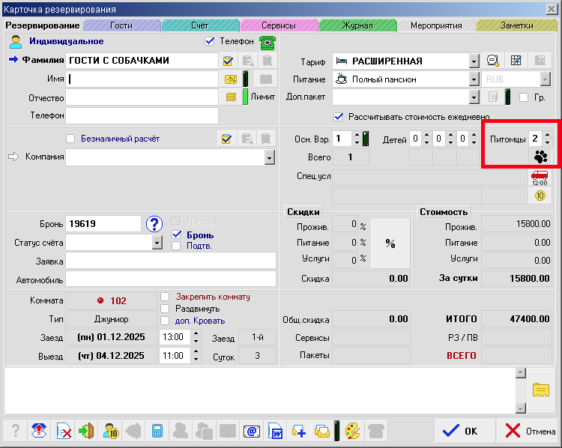This screenshot has height=448, width=562.
Task: Click the email @ icon in toolbar
Action: click(x=251, y=431)
